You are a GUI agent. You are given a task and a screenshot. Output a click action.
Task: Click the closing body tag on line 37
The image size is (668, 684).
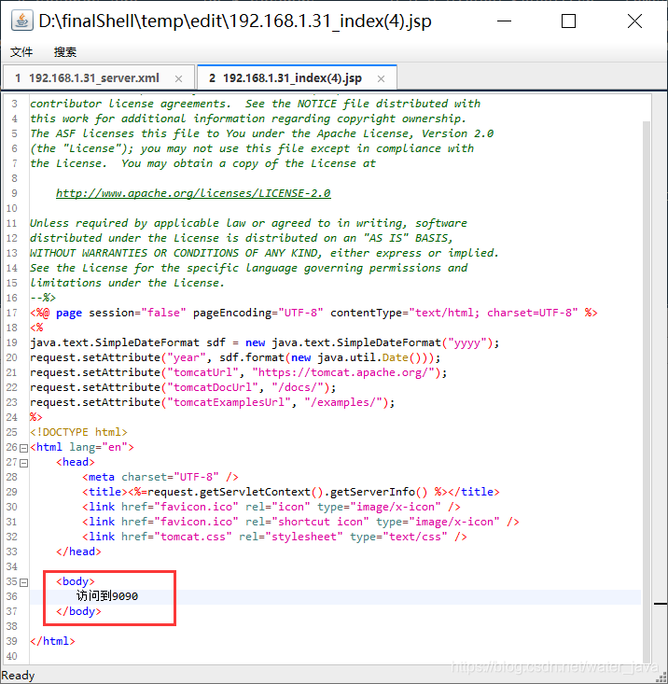[78, 611]
